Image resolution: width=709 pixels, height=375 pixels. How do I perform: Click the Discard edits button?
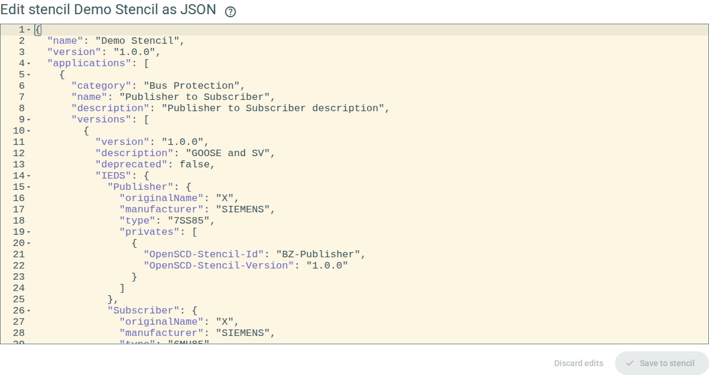[x=578, y=363]
